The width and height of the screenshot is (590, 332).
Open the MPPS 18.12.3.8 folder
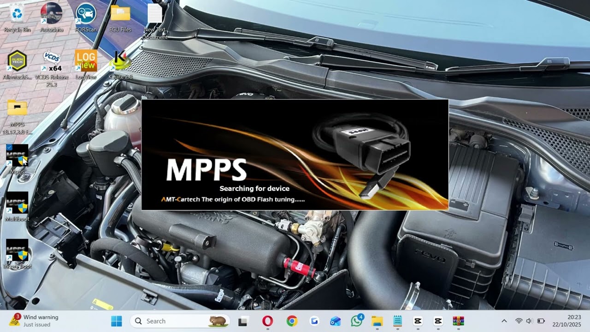click(17, 116)
